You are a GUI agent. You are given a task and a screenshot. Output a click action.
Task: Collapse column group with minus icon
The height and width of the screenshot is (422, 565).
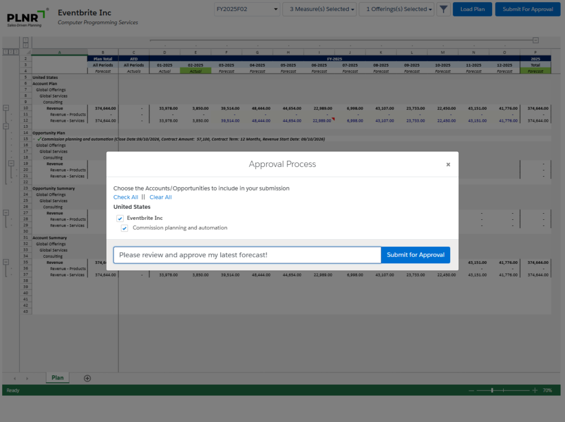[x=536, y=40]
